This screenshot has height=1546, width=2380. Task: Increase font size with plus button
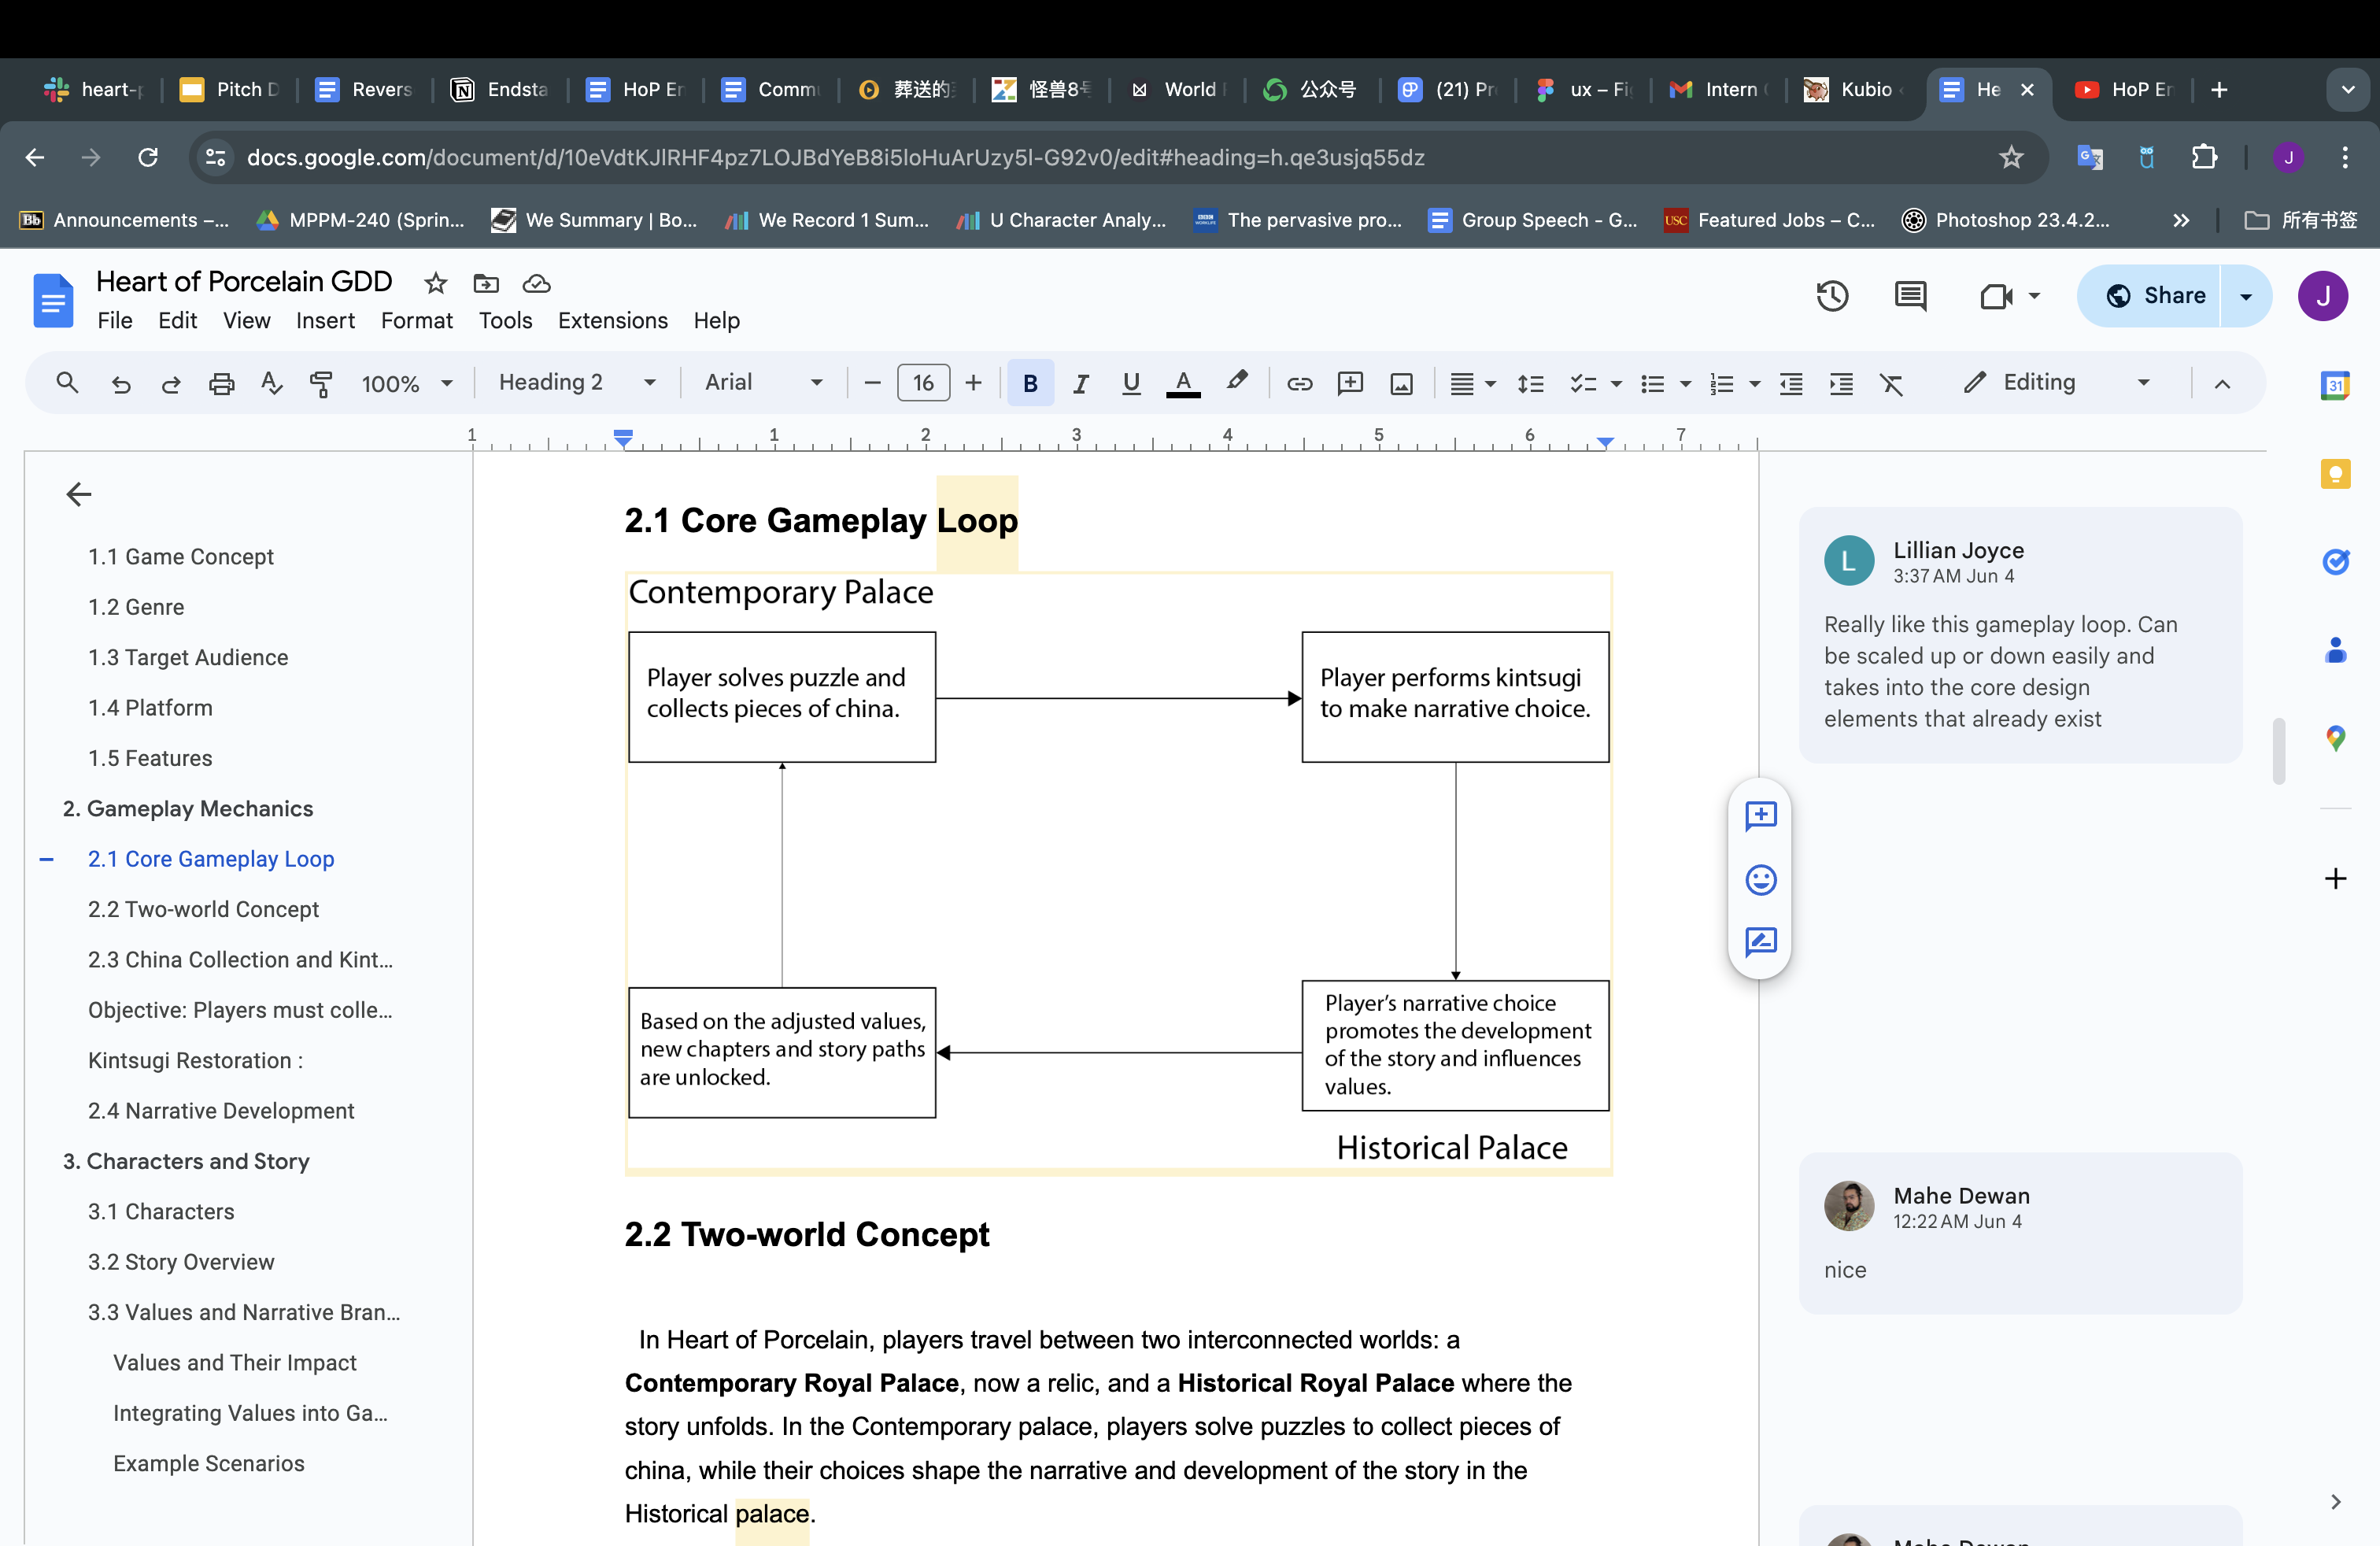973,383
